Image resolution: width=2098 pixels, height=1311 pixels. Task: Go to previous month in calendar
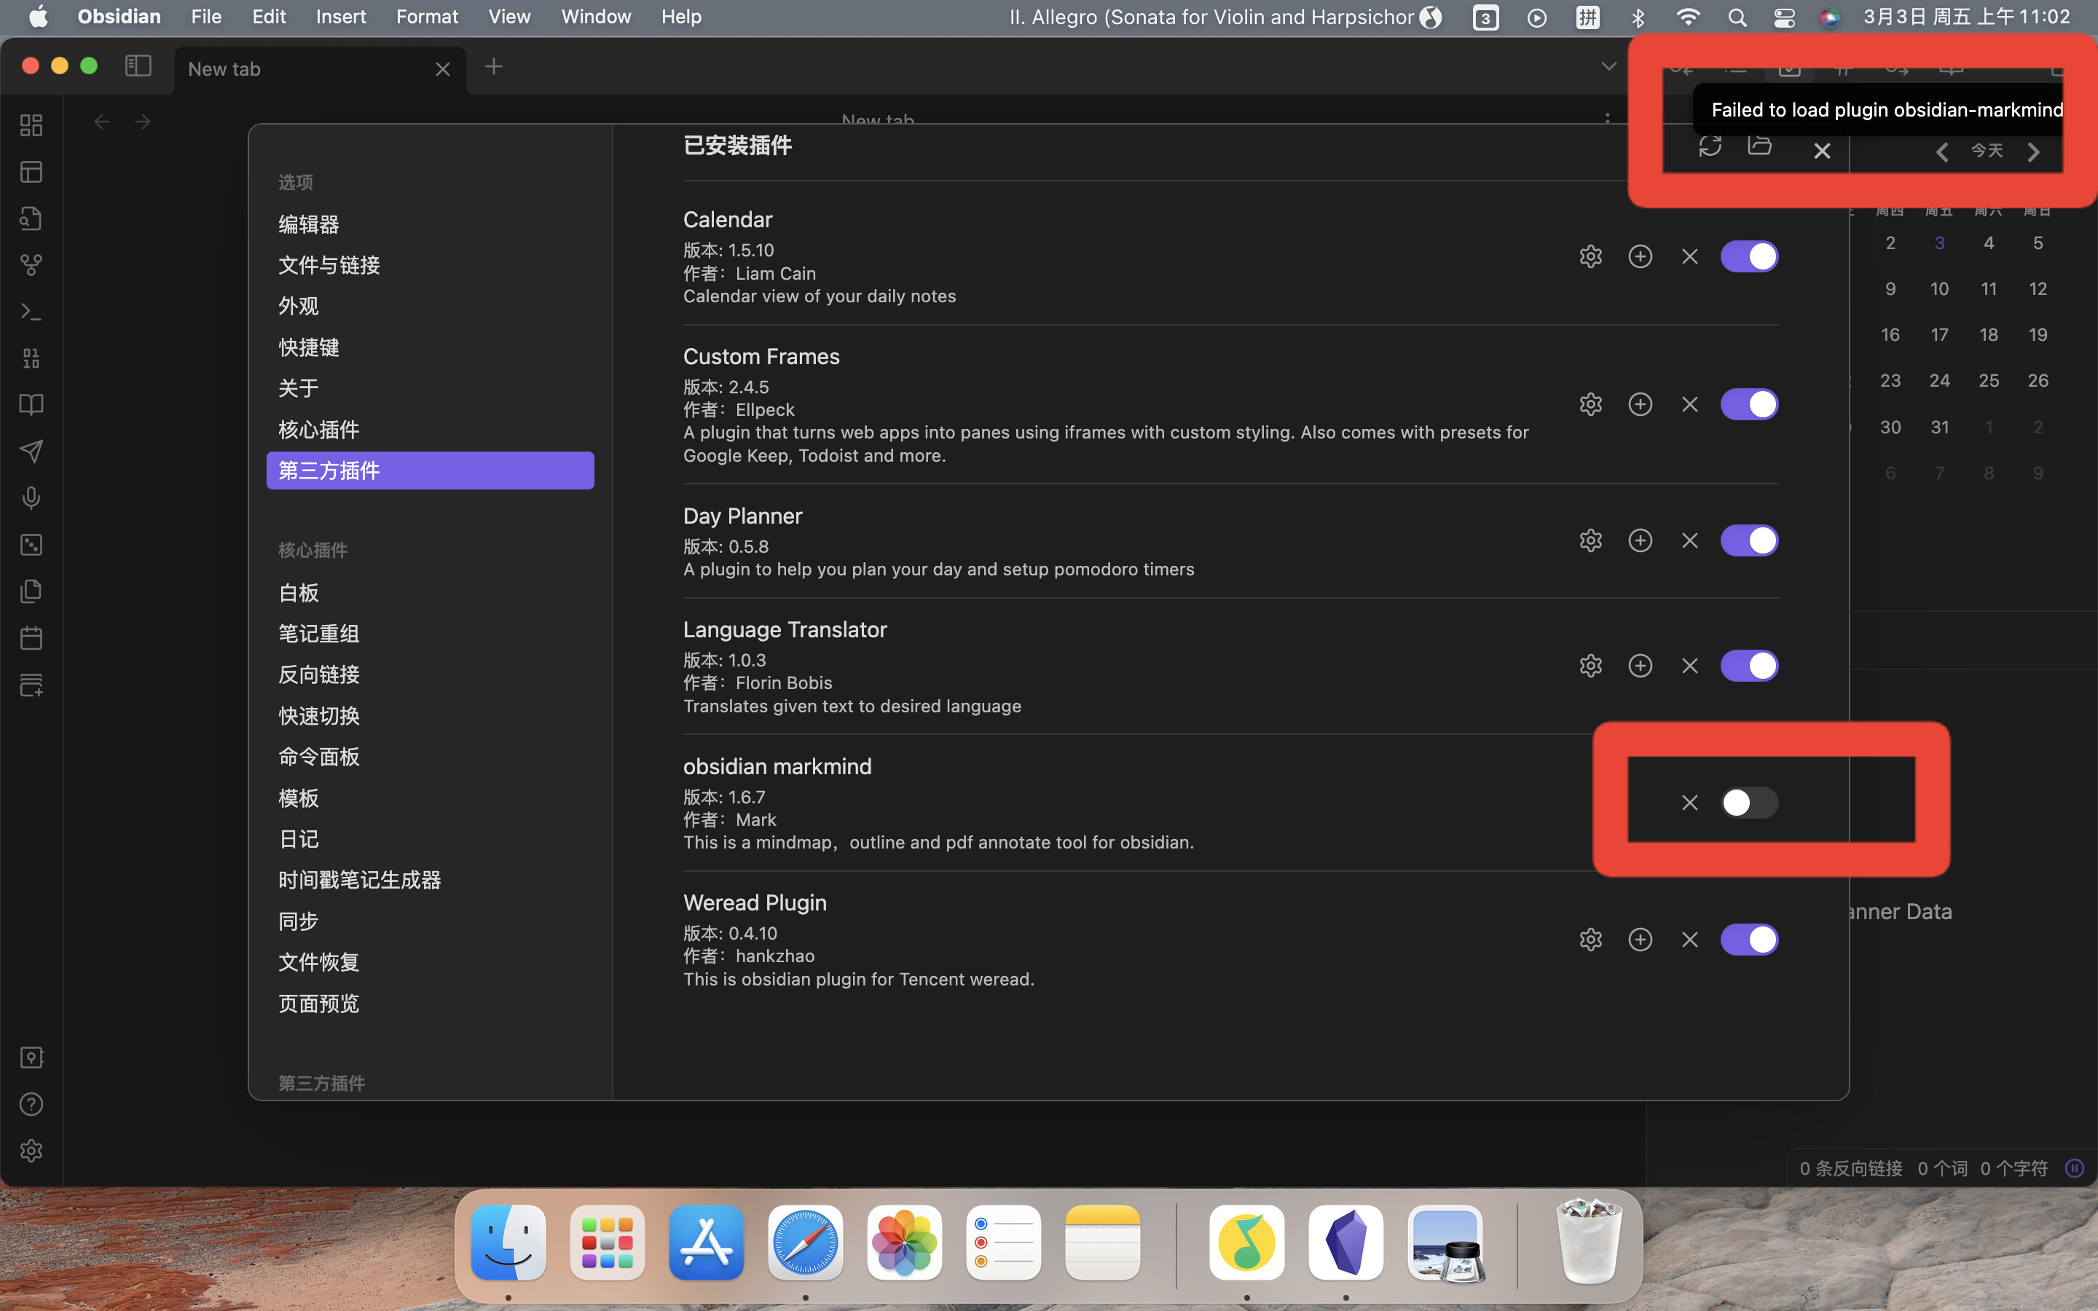tap(1942, 153)
